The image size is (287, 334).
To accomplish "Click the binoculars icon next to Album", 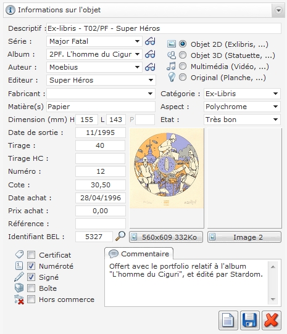I will [x=150, y=54].
